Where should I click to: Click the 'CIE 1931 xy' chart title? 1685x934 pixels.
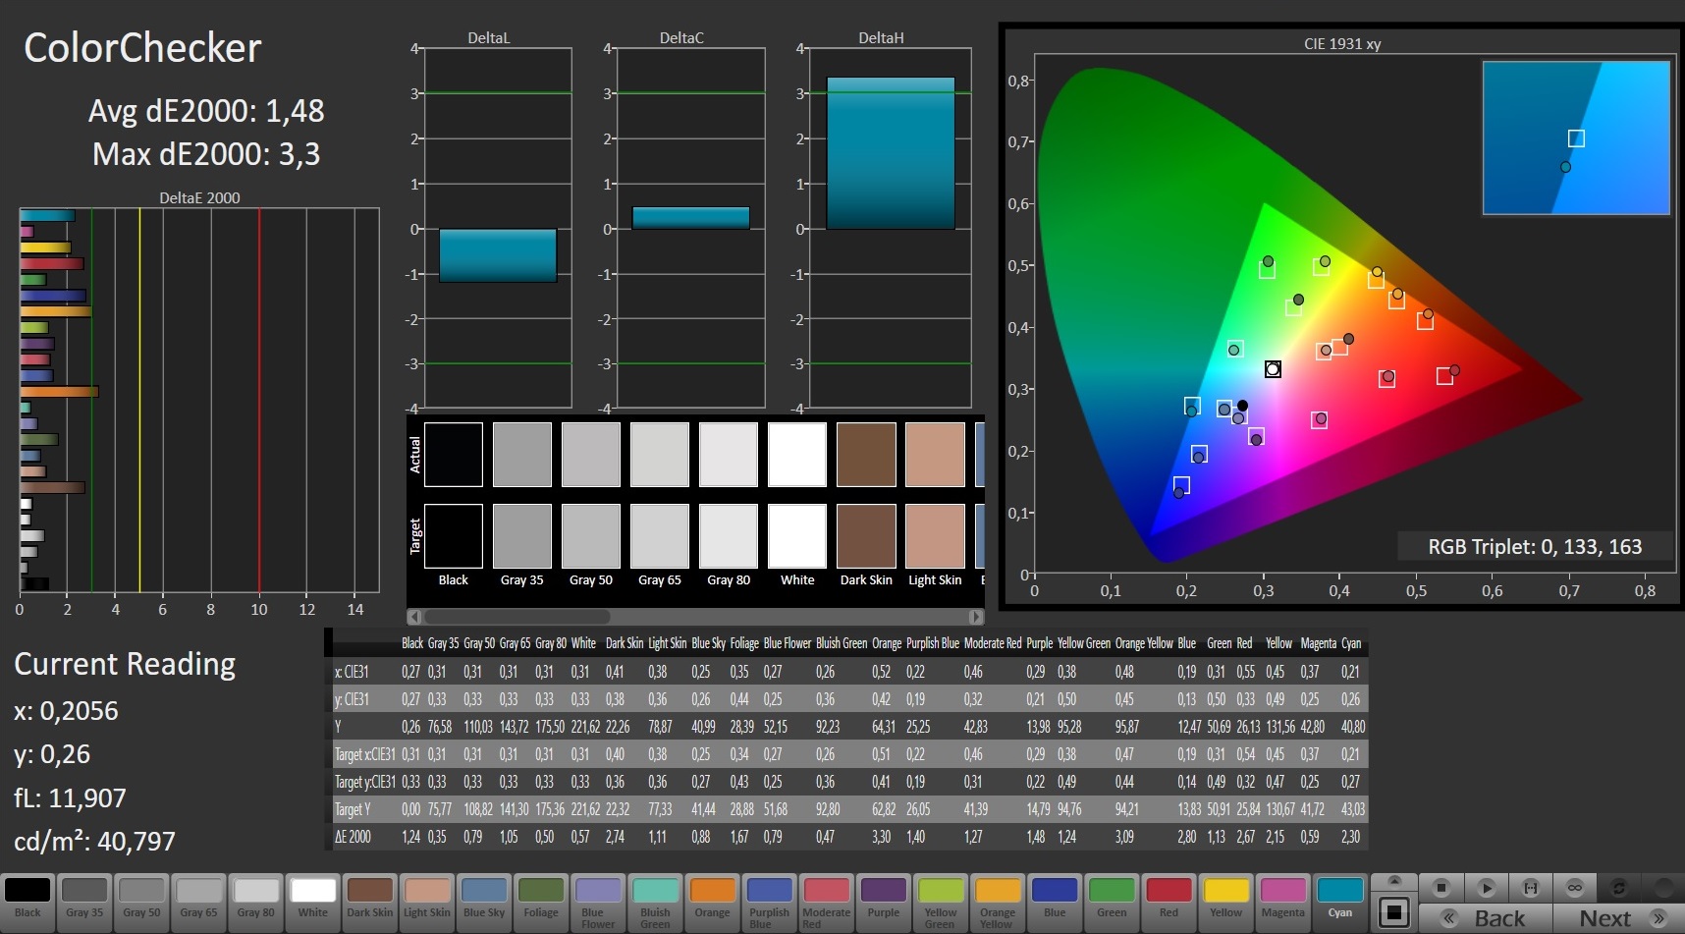[x=1342, y=44]
